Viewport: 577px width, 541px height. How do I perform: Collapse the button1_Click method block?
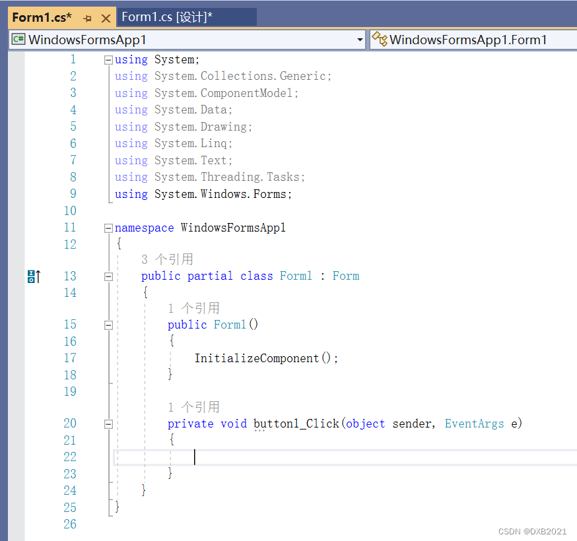(108, 424)
